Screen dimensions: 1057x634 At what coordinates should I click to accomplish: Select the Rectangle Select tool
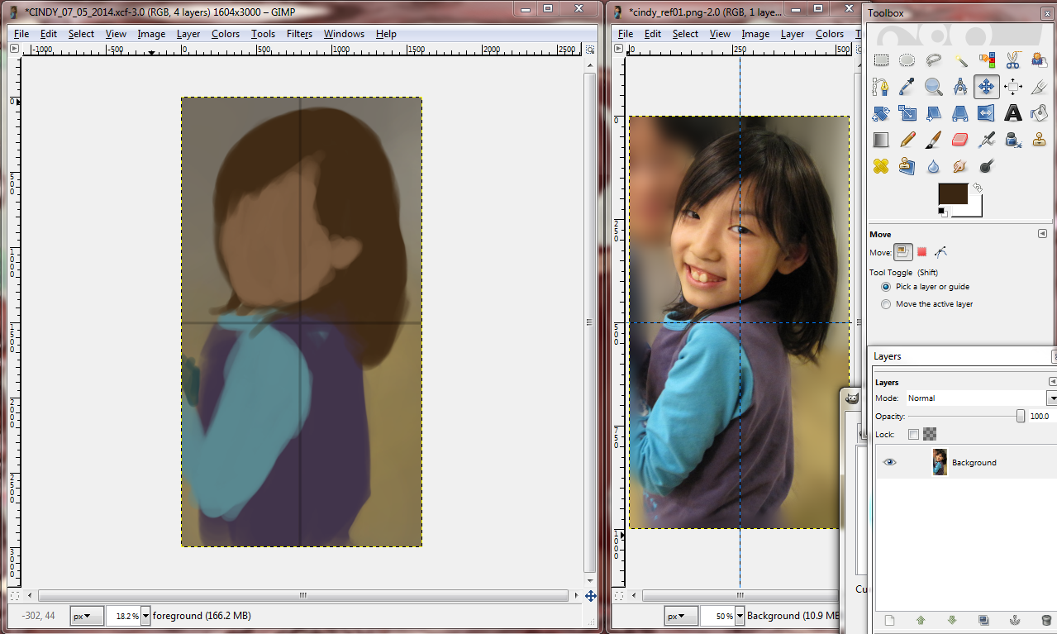pos(881,60)
